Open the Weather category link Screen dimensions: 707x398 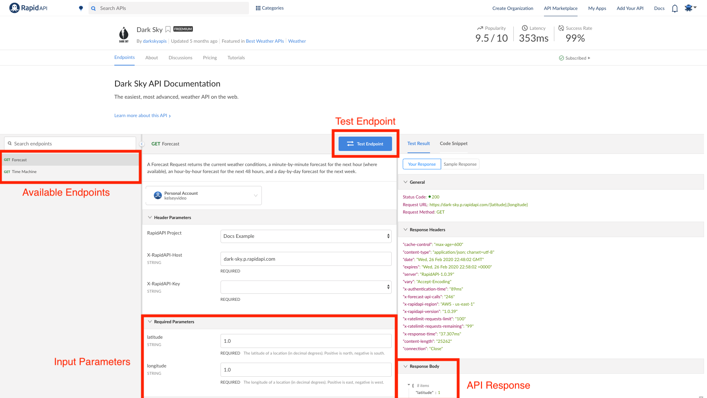(297, 41)
